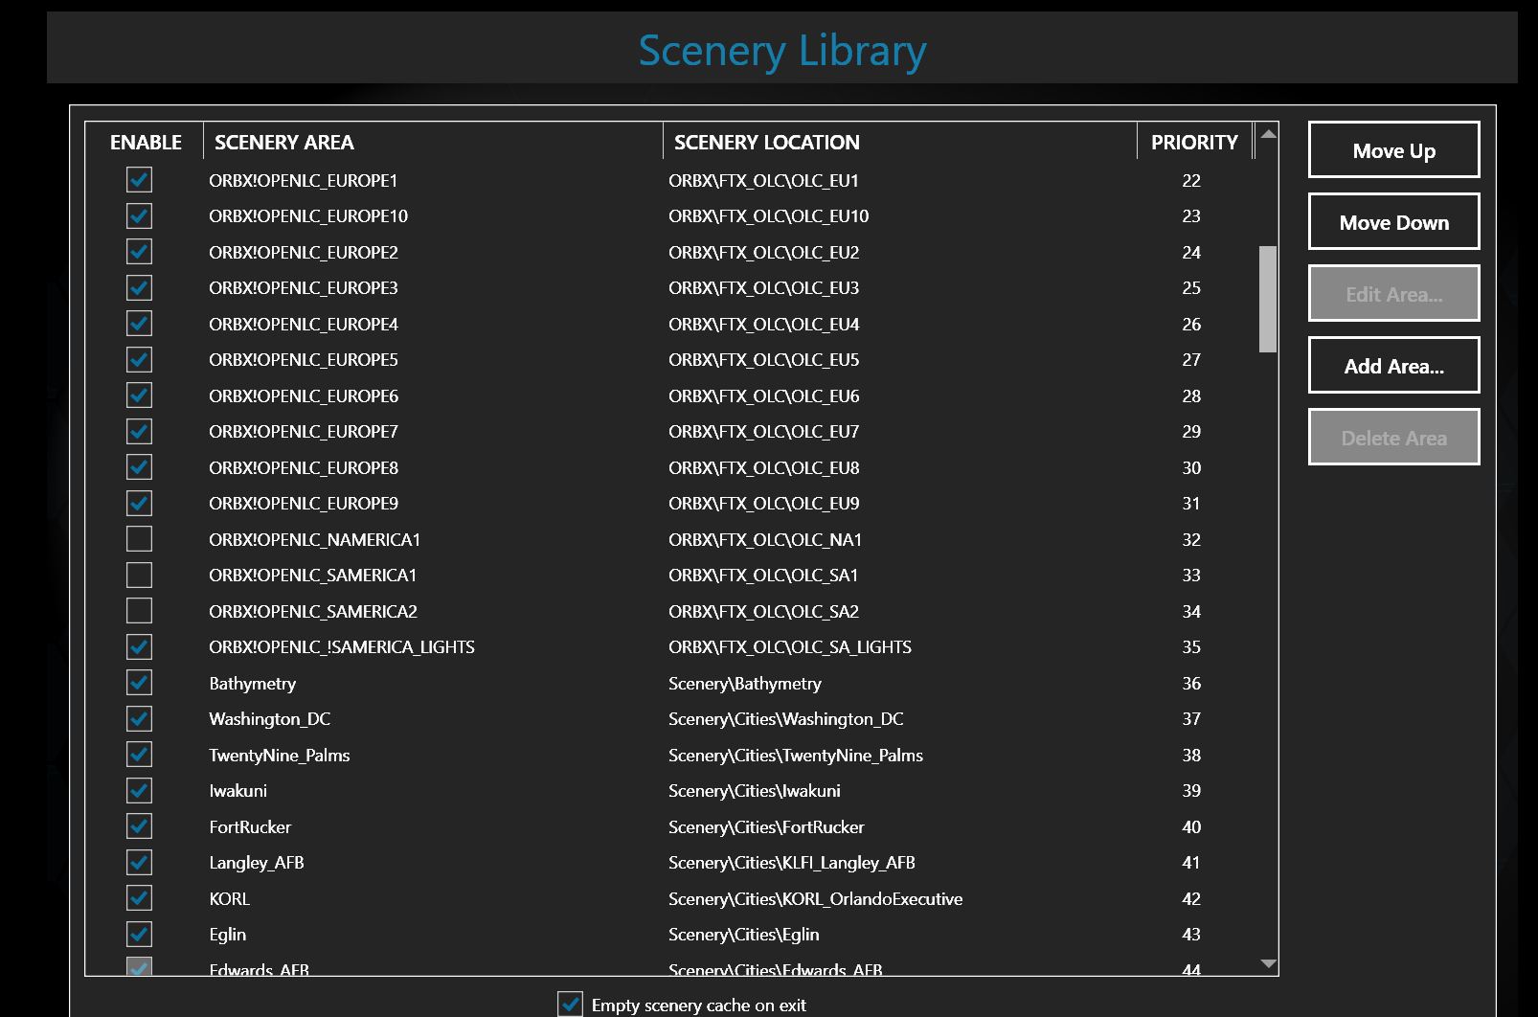Enable the ORBX!OPENLC_NAMERICA1 scenery area

[139, 539]
